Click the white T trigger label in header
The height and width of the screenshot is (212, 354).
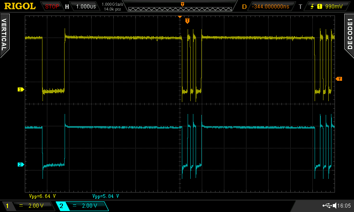pos(300,7)
